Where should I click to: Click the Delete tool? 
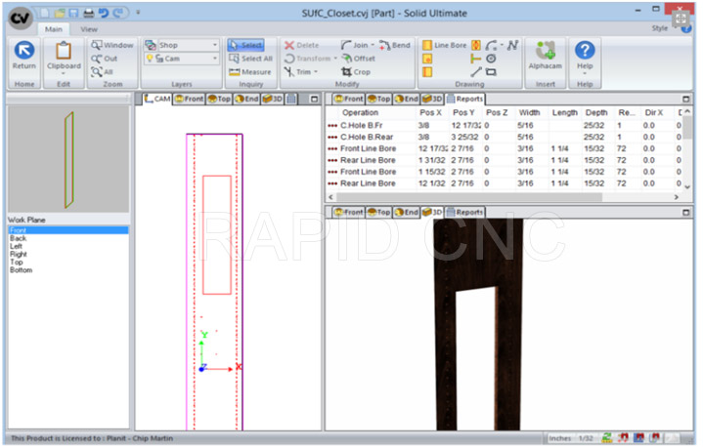point(302,45)
